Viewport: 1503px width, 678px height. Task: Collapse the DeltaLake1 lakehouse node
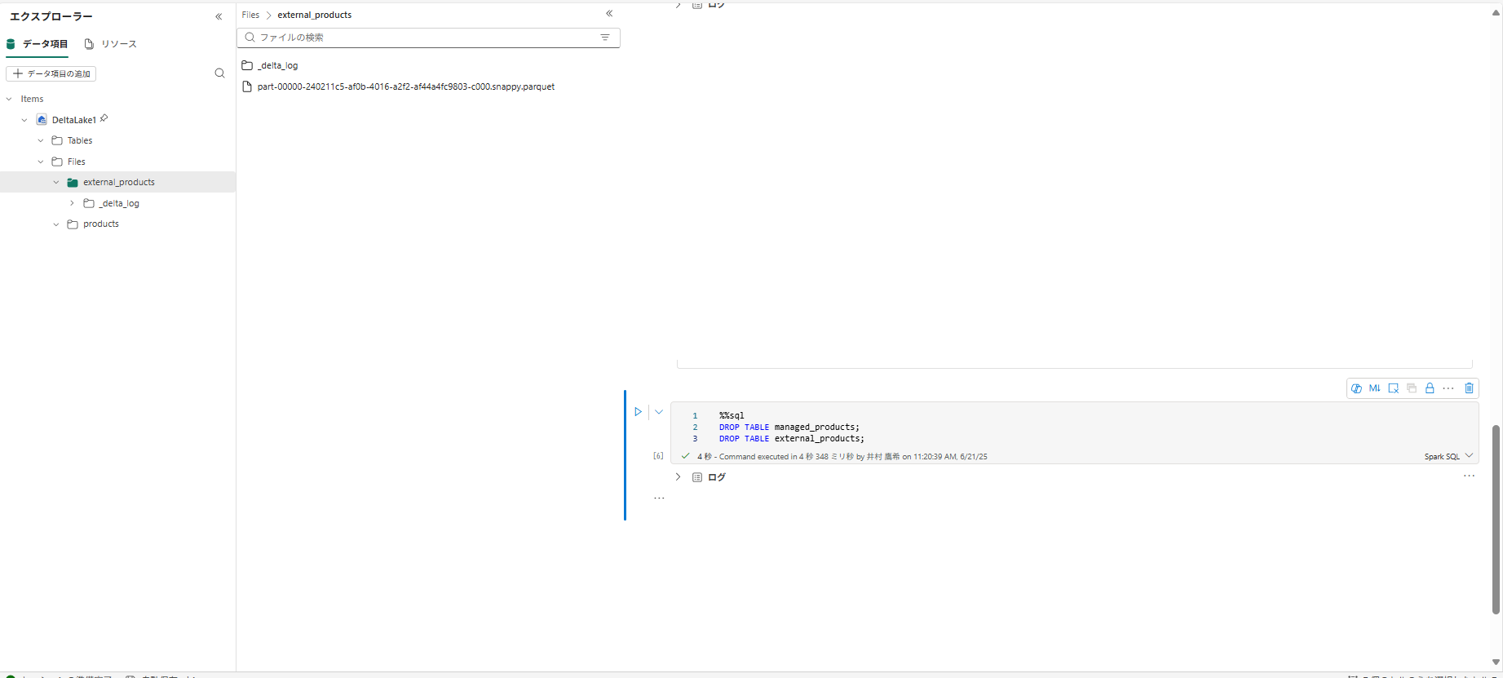[24, 120]
